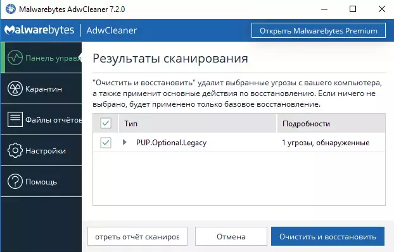The image size is (394, 252).
Task: Click the scan report view button
Action: (x=137, y=236)
